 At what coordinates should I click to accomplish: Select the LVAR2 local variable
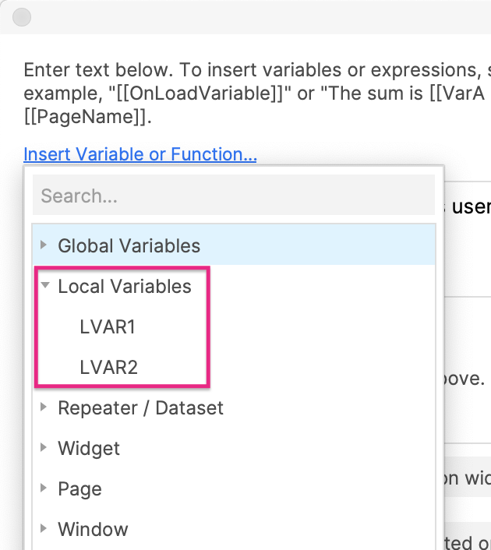click(109, 368)
